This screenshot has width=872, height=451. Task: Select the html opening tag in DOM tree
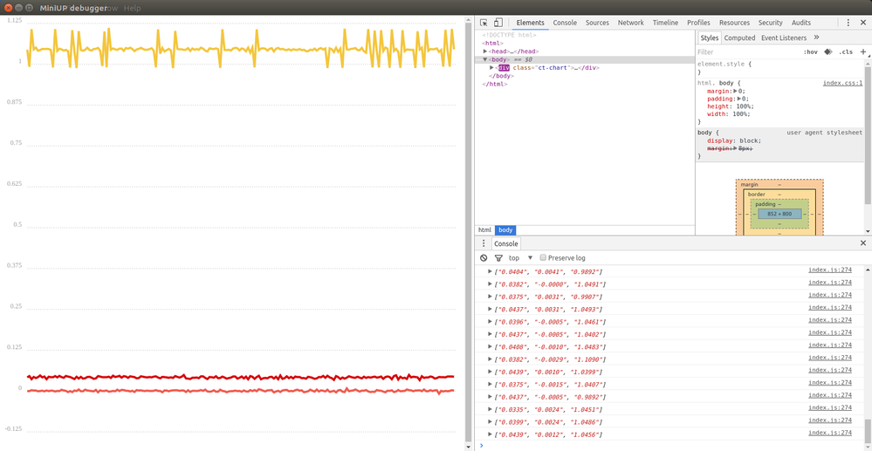[492, 43]
